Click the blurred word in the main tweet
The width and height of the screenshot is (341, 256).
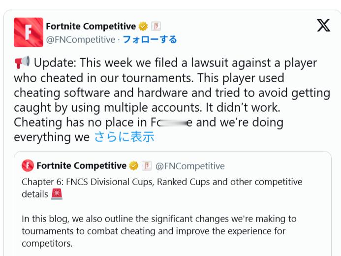(x=172, y=123)
